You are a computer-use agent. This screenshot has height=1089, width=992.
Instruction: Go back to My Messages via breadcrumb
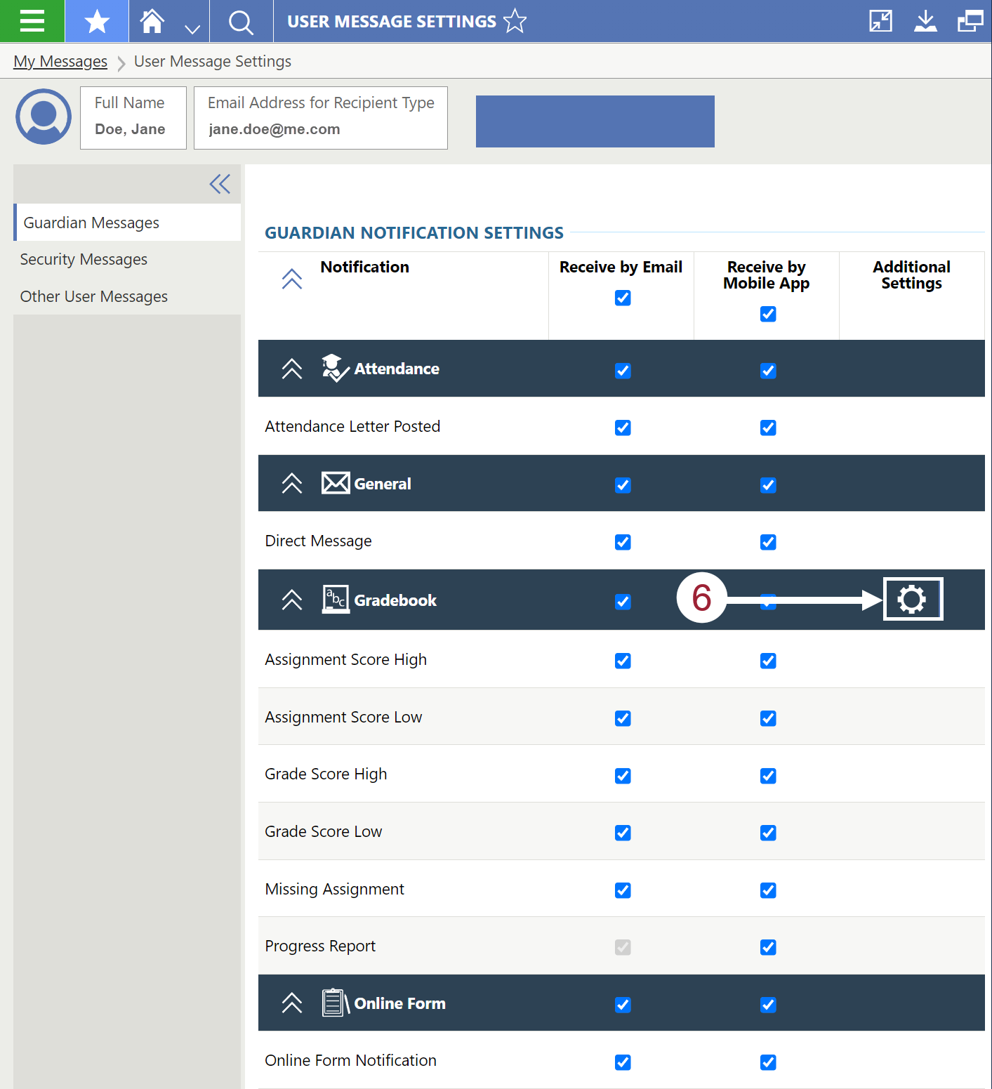click(60, 61)
